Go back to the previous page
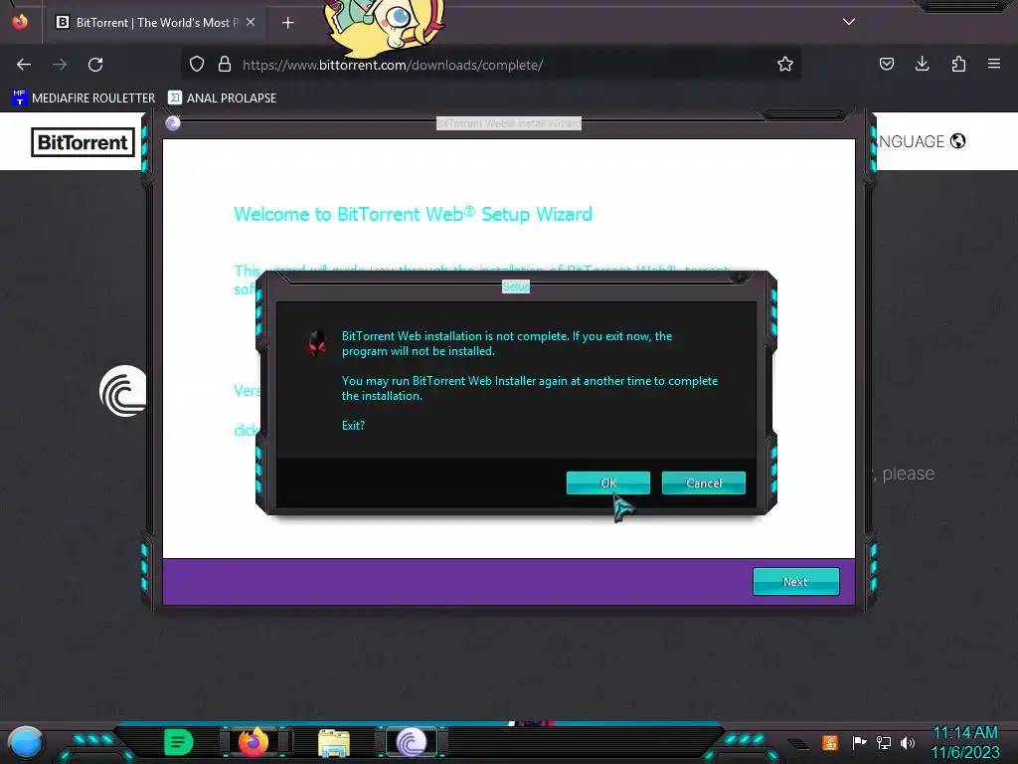The image size is (1018, 764). click(24, 65)
